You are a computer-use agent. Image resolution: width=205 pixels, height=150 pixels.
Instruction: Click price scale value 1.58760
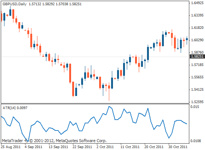point(197,52)
